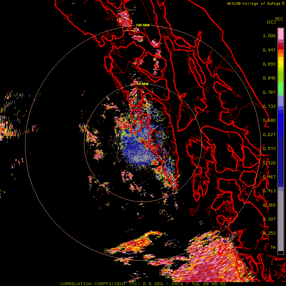
Task: Select the 0.307 scale value
Action: click(x=269, y=219)
